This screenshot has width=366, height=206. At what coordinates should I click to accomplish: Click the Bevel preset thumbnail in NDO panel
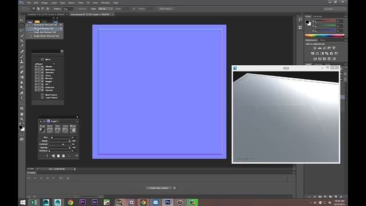(x=50, y=130)
